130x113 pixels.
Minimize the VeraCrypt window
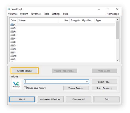99,9
